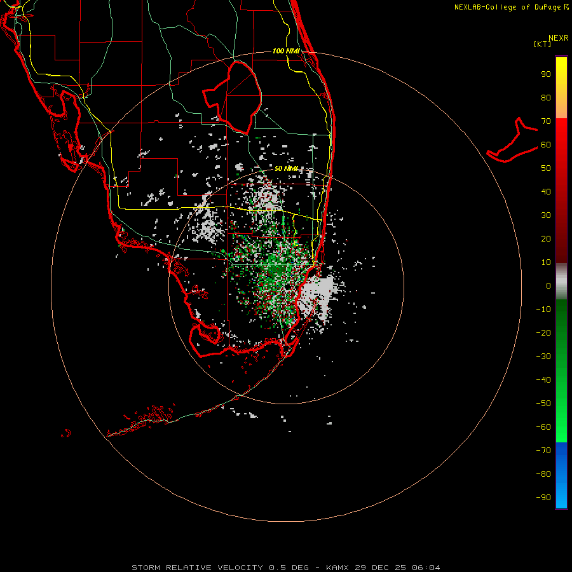Click the [KT] units label
Viewport: 572px width, 572px height.
(543, 44)
